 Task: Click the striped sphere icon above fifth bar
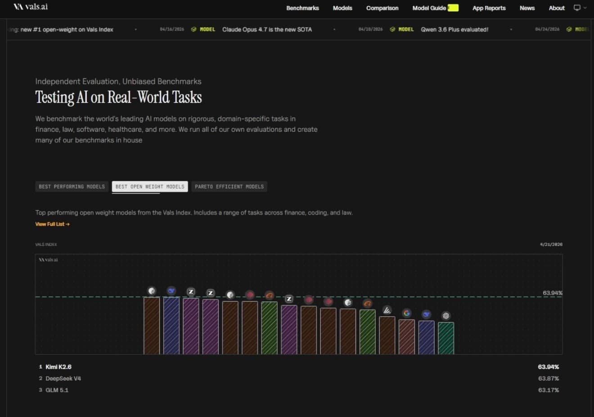(x=230, y=295)
